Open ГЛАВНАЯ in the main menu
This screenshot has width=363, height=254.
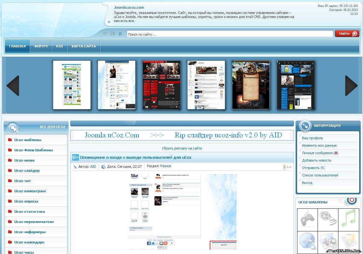point(17,46)
